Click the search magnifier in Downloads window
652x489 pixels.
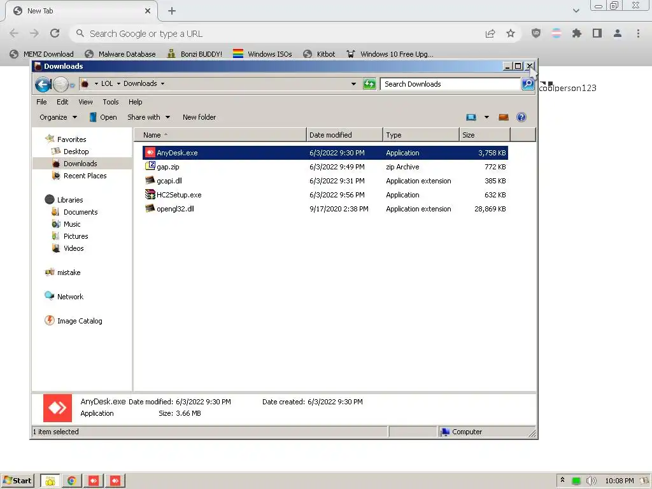(x=528, y=84)
